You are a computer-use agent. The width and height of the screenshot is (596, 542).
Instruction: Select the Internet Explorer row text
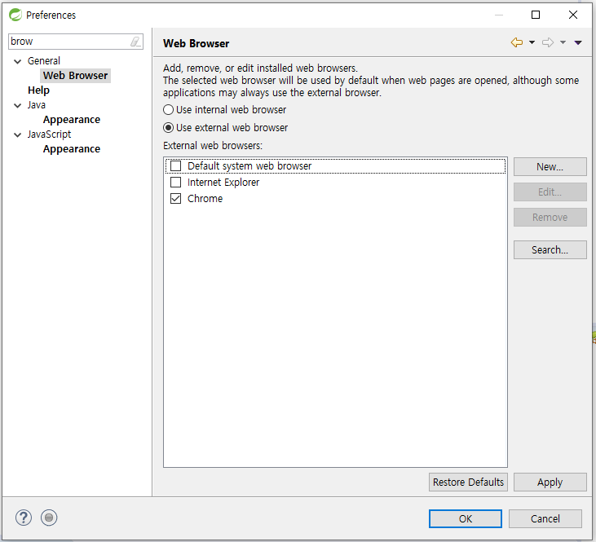click(223, 183)
